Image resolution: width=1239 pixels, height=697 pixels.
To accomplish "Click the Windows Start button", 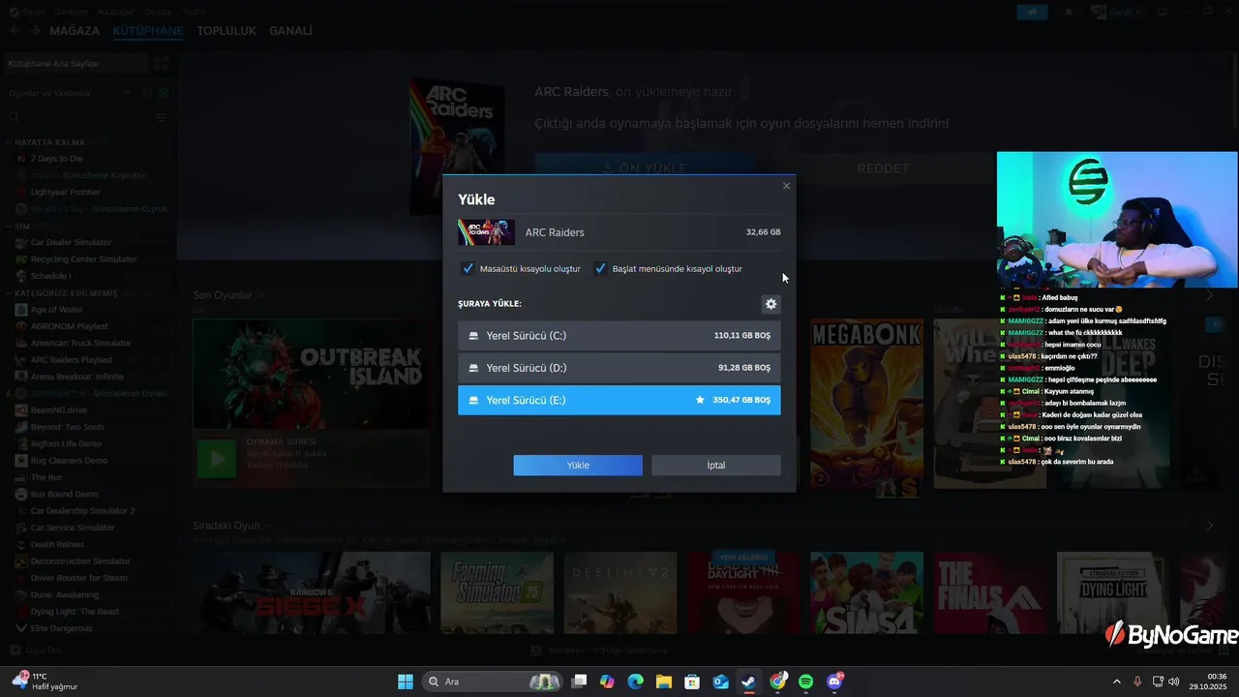I will coord(406,682).
